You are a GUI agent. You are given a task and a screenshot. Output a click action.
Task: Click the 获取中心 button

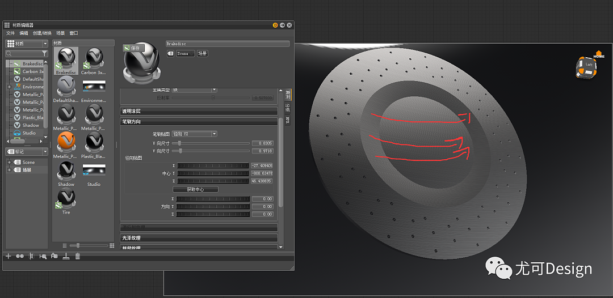click(195, 189)
